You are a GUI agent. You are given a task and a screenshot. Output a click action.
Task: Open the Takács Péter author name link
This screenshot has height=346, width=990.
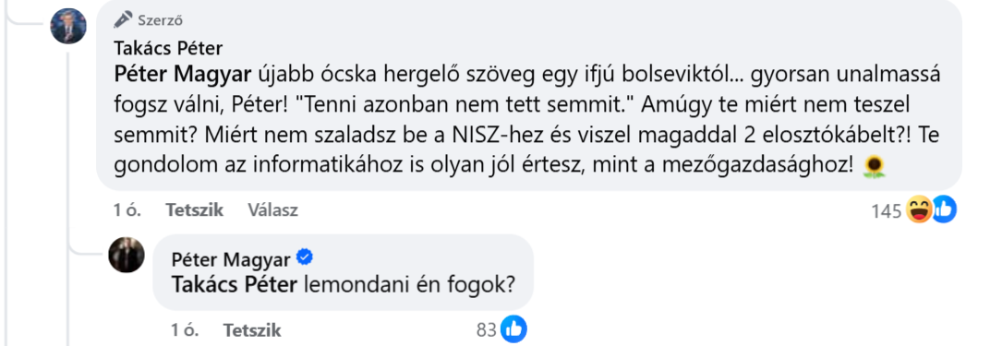(169, 48)
